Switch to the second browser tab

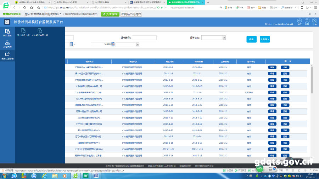tap(70, 2)
